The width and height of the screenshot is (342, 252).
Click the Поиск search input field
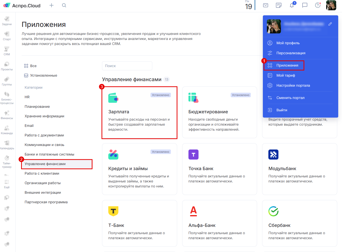[x=127, y=66]
